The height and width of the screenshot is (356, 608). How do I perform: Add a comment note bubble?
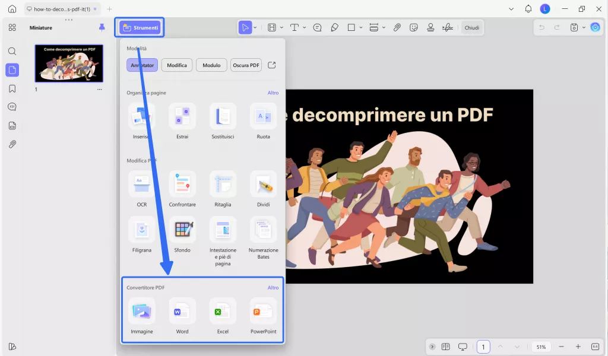(x=317, y=27)
